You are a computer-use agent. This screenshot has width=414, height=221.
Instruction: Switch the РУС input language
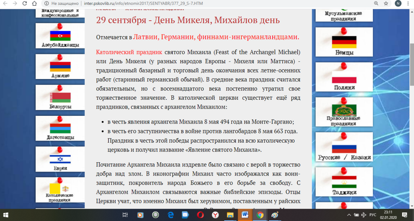point(373,215)
